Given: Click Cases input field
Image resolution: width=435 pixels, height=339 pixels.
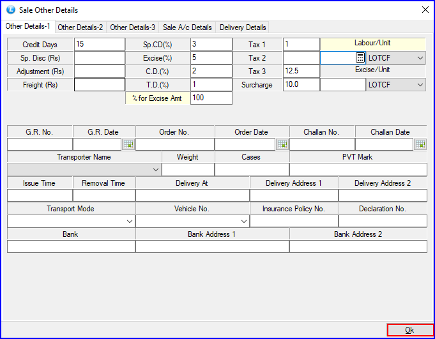Looking at the screenshot, I should pyautogui.click(x=252, y=169).
